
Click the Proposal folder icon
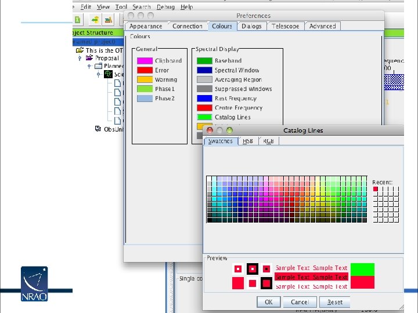(89, 58)
